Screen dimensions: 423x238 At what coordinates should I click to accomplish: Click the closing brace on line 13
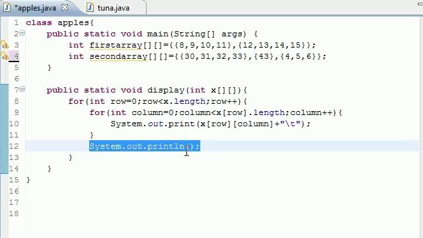(x=71, y=157)
